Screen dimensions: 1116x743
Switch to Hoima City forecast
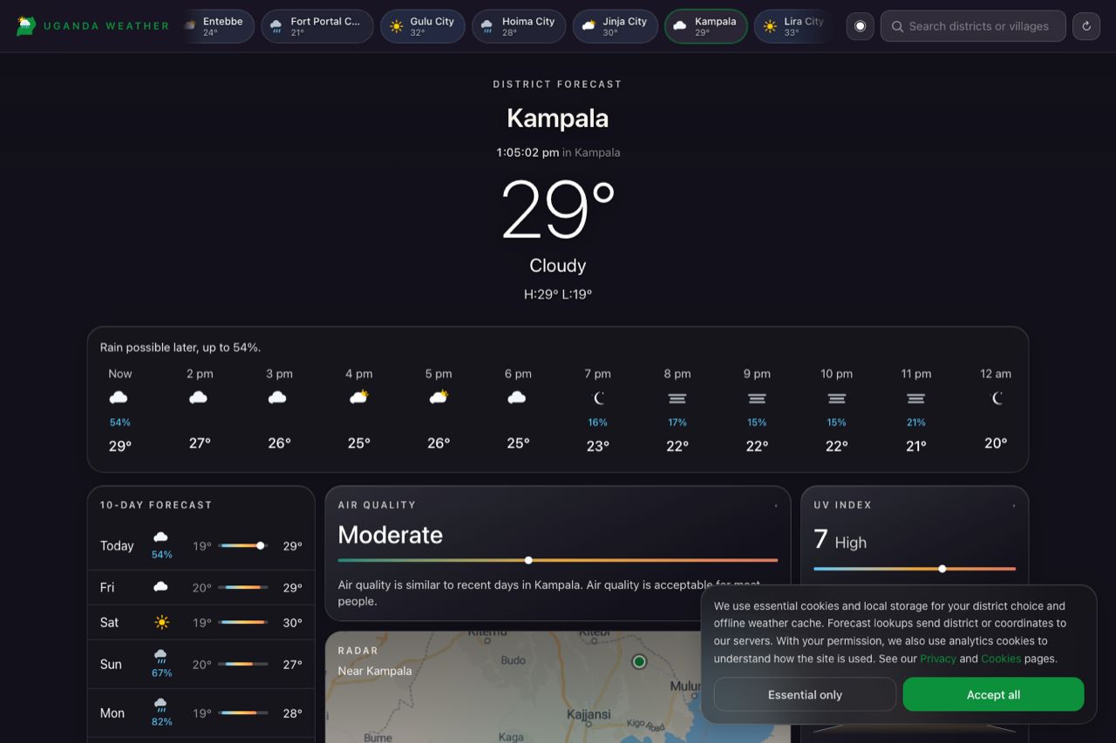(x=519, y=26)
